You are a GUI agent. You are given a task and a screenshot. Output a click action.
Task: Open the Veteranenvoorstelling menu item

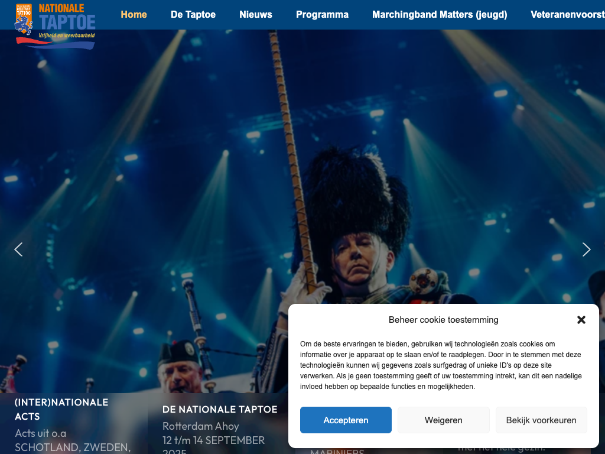click(568, 15)
